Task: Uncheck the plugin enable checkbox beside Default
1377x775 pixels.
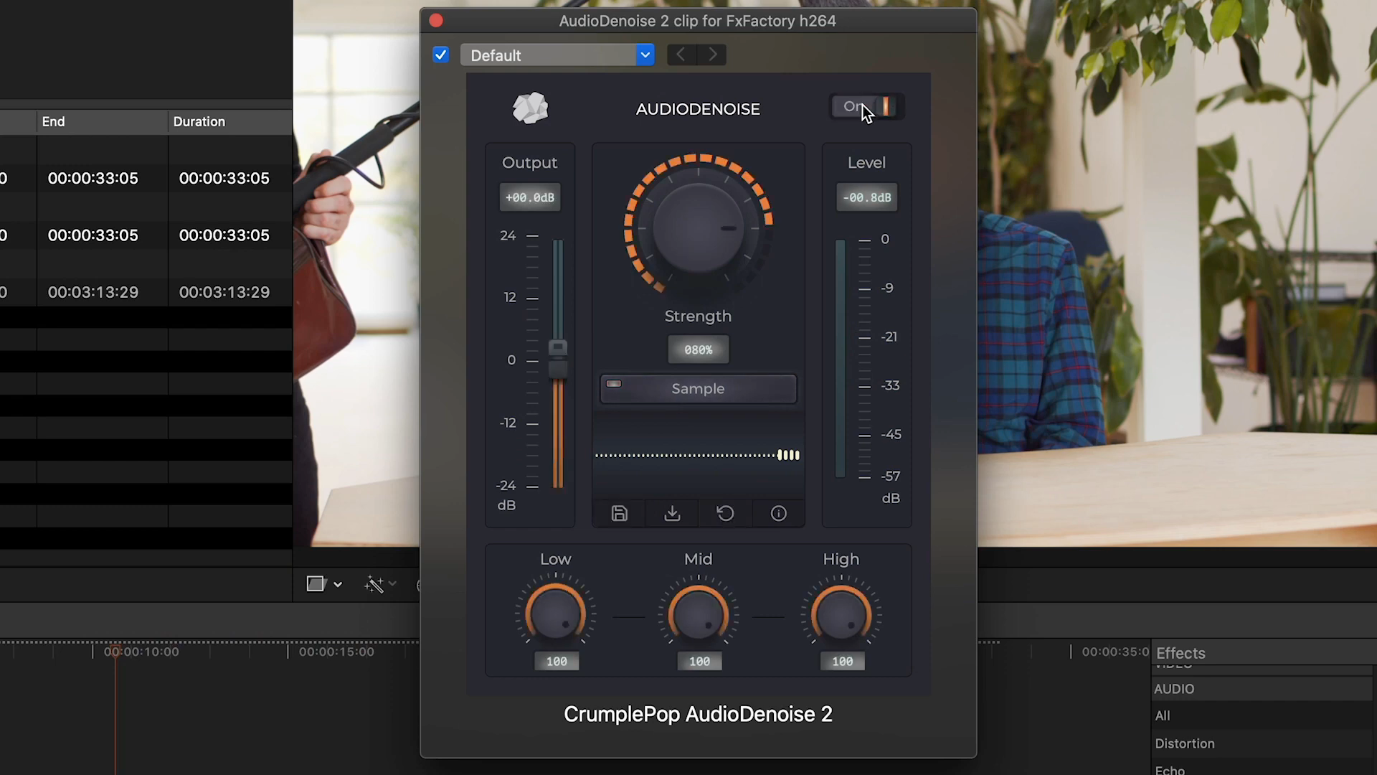Action: tap(440, 55)
